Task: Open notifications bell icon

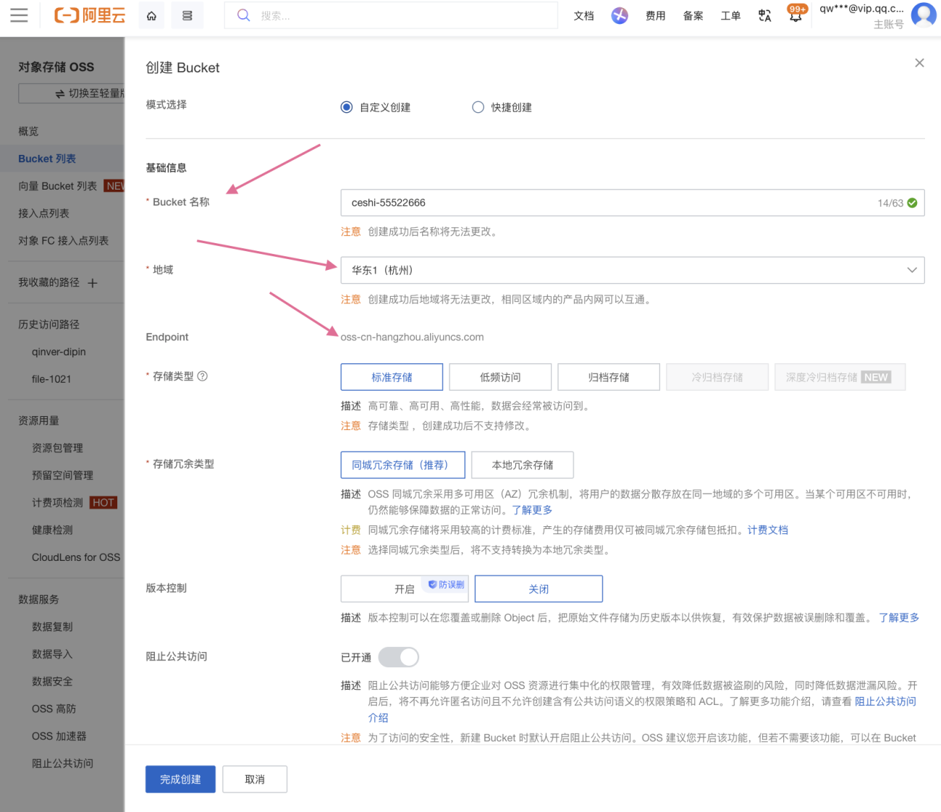Action: tap(796, 15)
